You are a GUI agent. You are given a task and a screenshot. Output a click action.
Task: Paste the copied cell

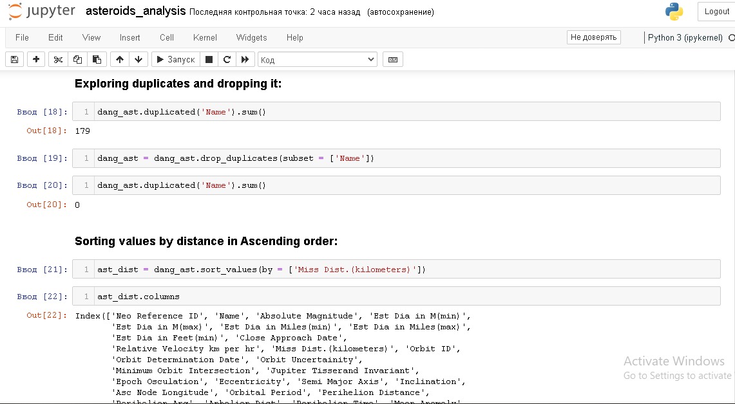(97, 59)
